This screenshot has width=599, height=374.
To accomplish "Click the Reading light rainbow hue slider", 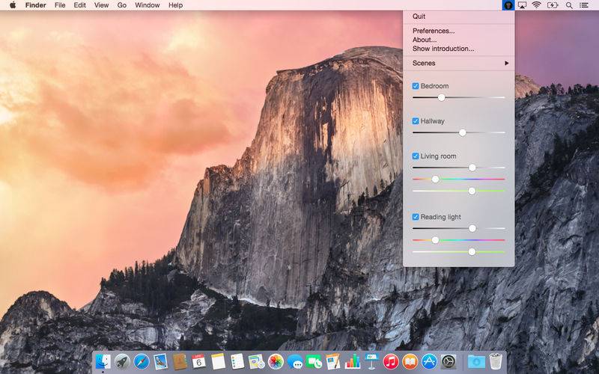I will (x=459, y=240).
